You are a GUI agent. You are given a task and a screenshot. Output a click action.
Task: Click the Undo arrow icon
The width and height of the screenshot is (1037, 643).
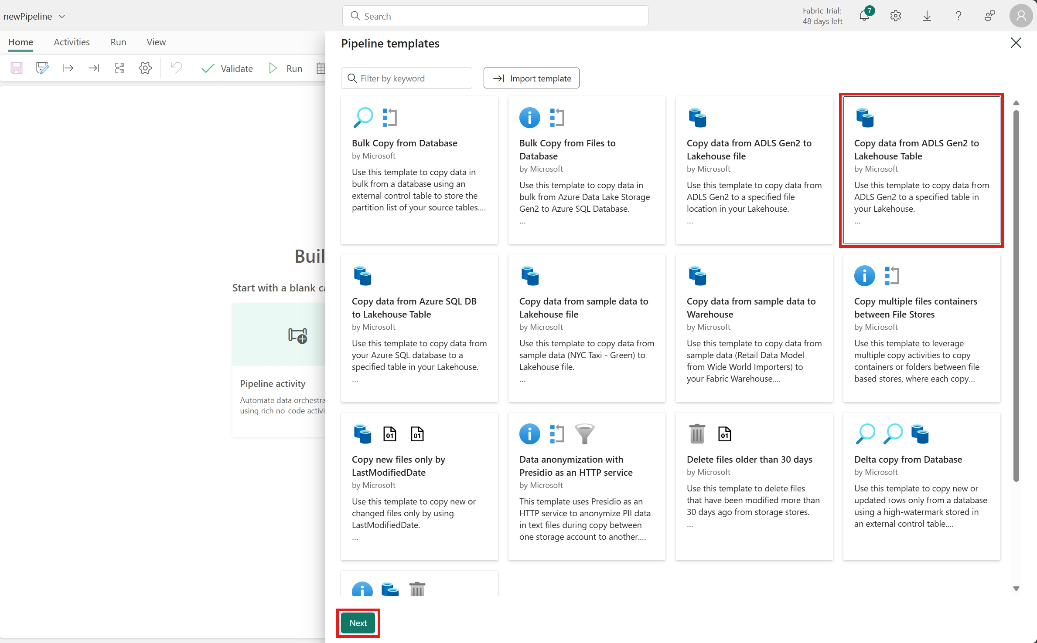pyautogui.click(x=176, y=68)
